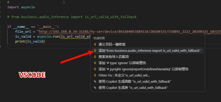221x102 pixels.
Task: Click the if __name__ == '__main__' line
Action: pyautogui.click(x=33, y=27)
